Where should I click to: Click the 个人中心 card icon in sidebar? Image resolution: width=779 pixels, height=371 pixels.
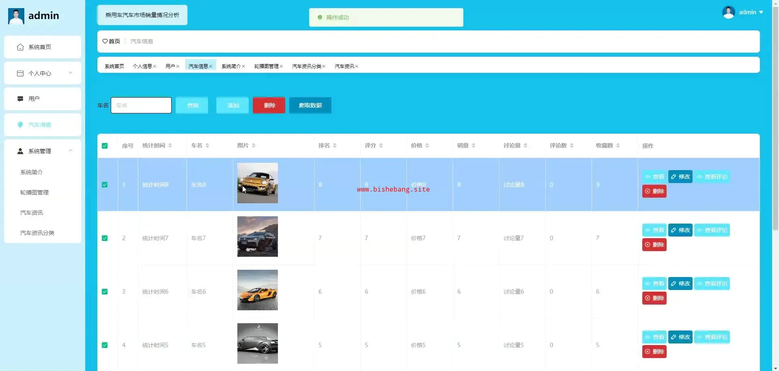point(20,73)
